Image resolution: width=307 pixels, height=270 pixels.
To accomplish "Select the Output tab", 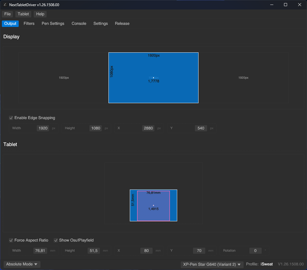I will (x=10, y=24).
